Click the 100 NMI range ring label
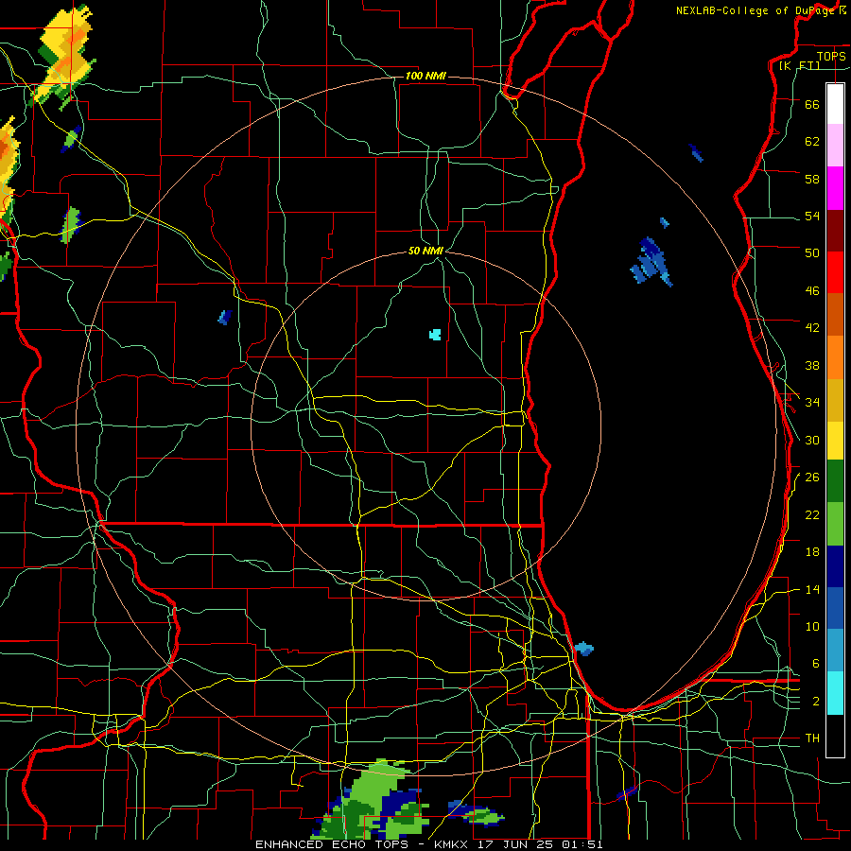The width and height of the screenshot is (851, 851). (x=425, y=76)
